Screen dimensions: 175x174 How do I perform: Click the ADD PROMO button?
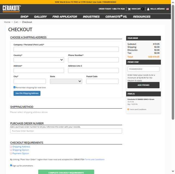click(x=143, y=85)
